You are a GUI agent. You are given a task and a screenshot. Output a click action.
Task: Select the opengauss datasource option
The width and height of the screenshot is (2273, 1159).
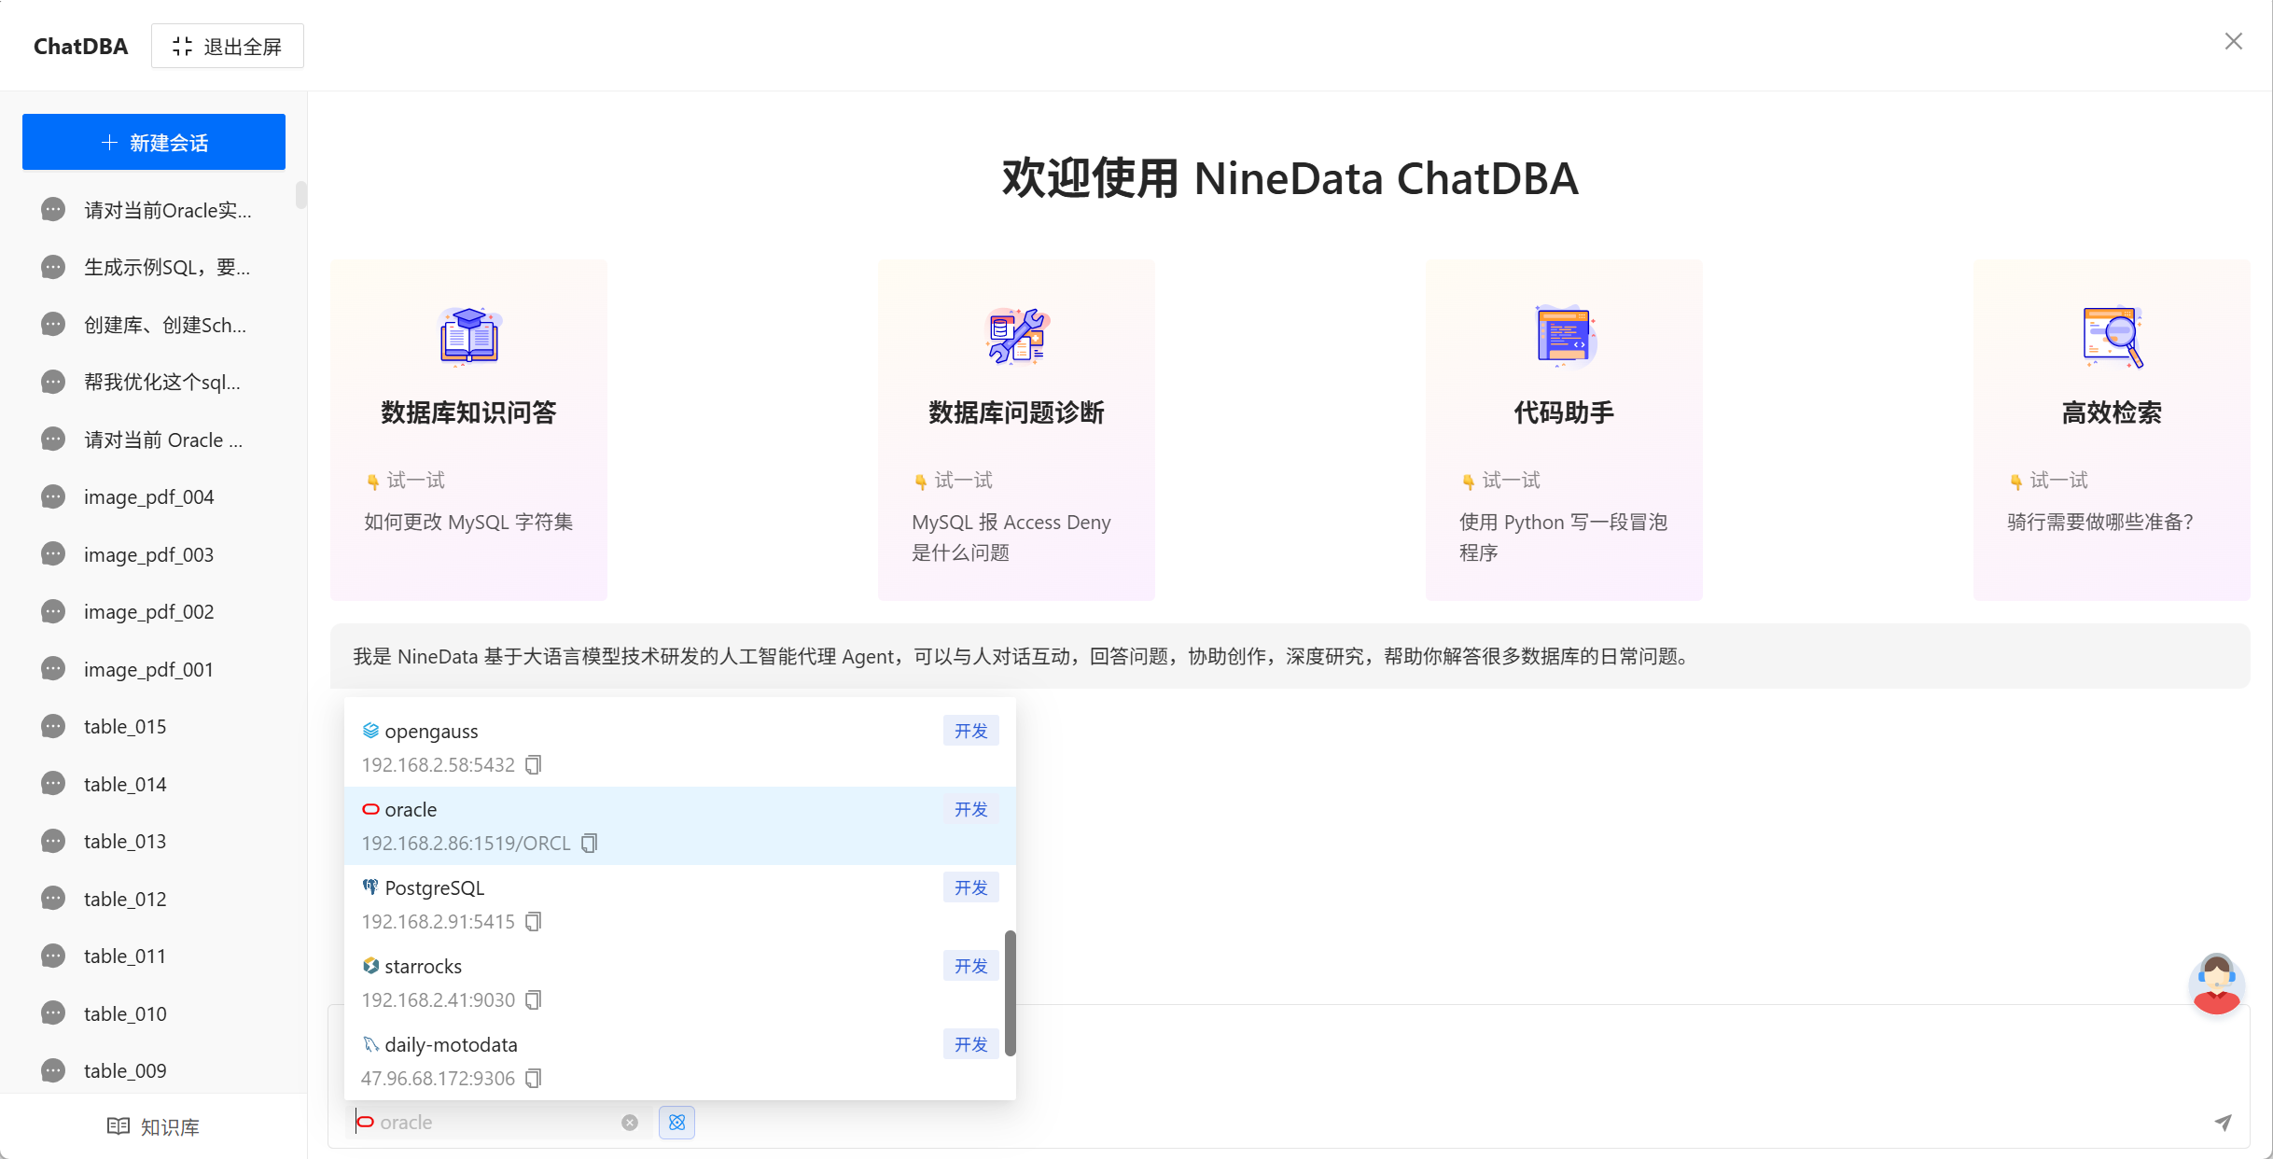(x=679, y=747)
